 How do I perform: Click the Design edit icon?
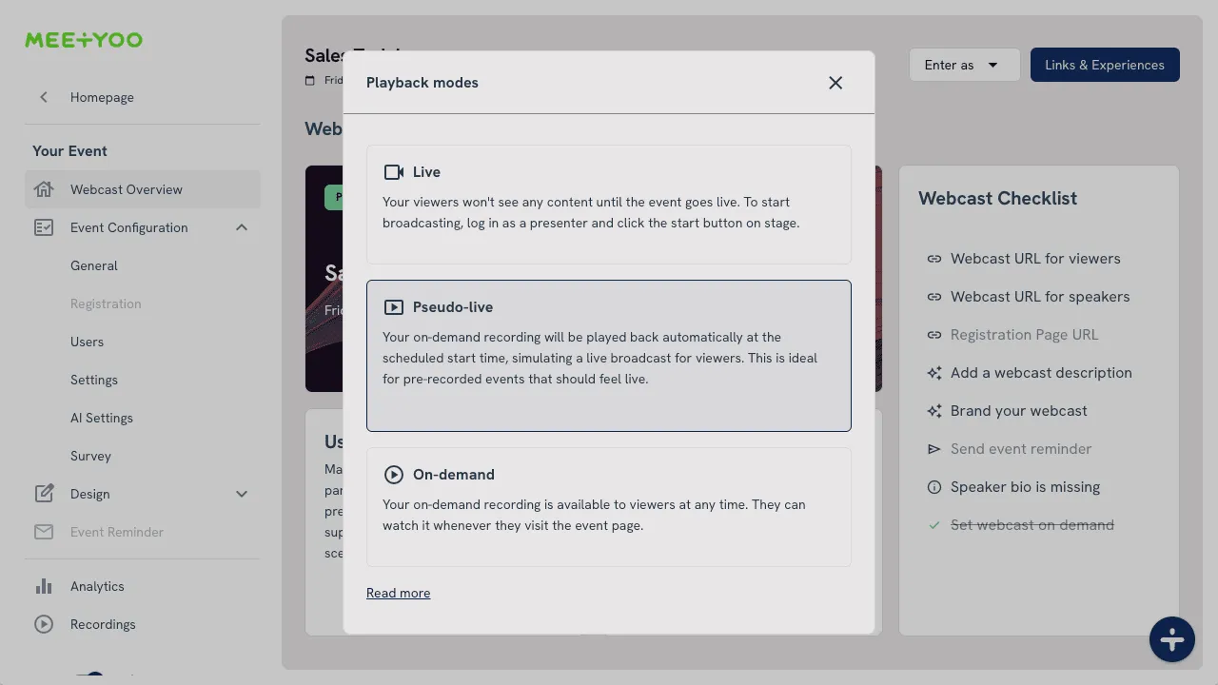44,494
